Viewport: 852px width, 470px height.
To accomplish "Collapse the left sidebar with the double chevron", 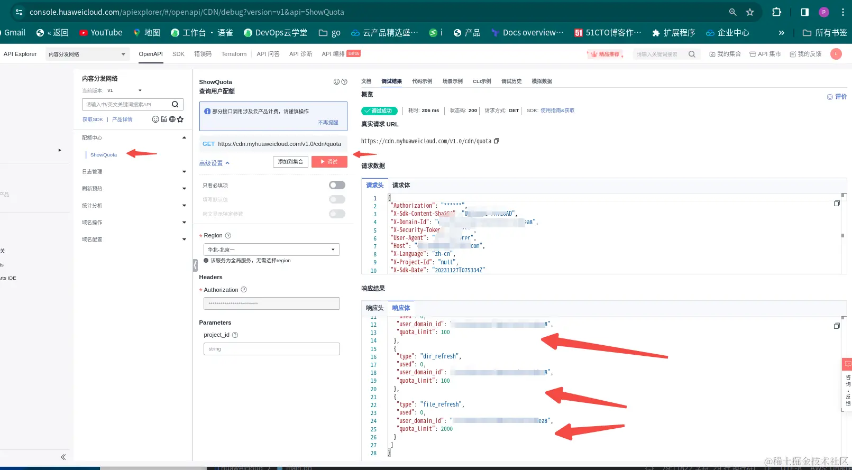I will (63, 457).
